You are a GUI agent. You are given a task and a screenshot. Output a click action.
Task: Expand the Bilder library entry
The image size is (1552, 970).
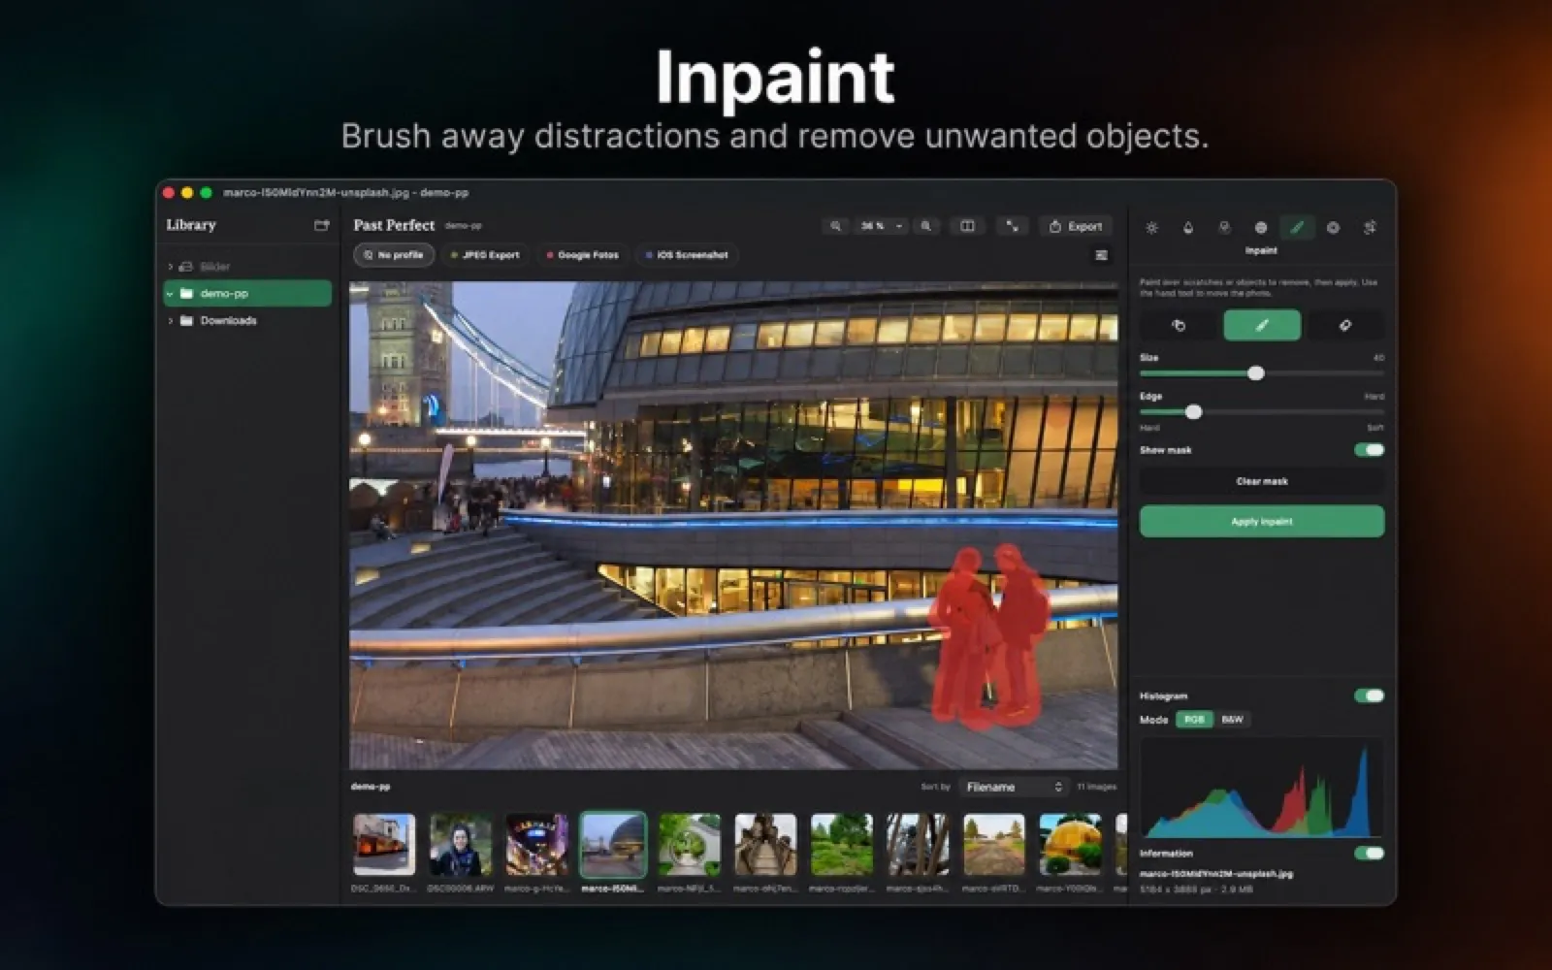tap(171, 267)
